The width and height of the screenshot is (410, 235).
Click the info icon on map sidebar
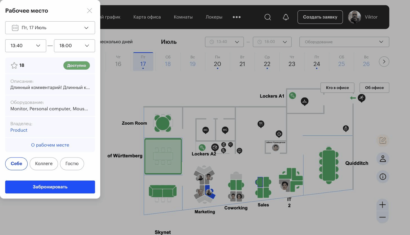coord(383,177)
